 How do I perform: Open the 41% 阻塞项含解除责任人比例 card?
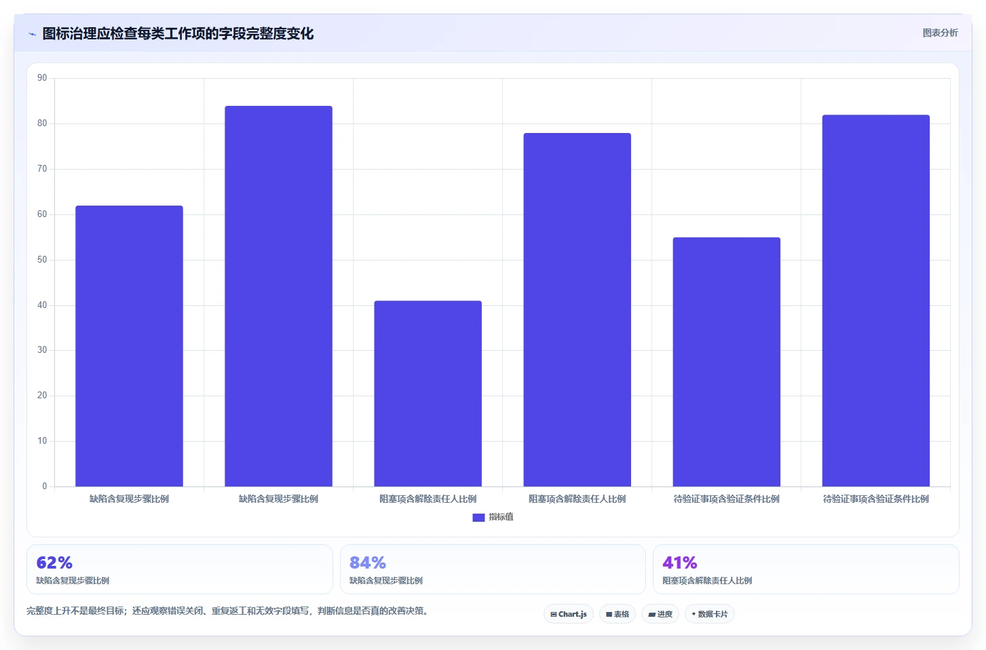806,569
